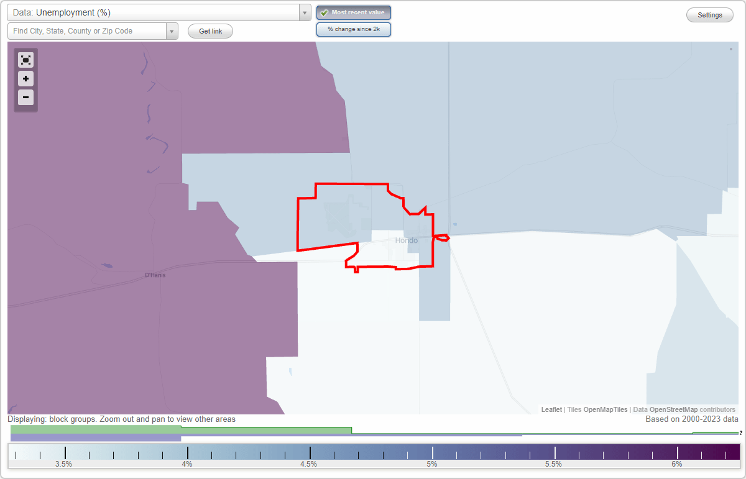Click the Data dropdown arrow
This screenshot has height=479, width=746.
tap(304, 12)
